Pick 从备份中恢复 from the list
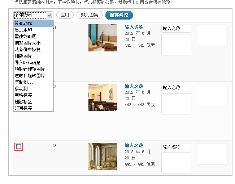The image size is (235, 184). [27, 50]
